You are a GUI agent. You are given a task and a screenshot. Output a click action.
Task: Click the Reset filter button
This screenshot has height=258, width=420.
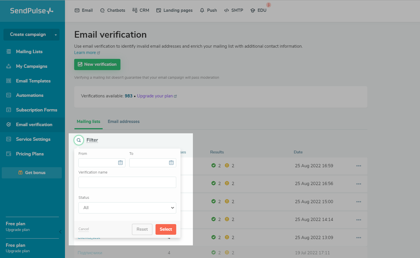pyautogui.click(x=142, y=229)
